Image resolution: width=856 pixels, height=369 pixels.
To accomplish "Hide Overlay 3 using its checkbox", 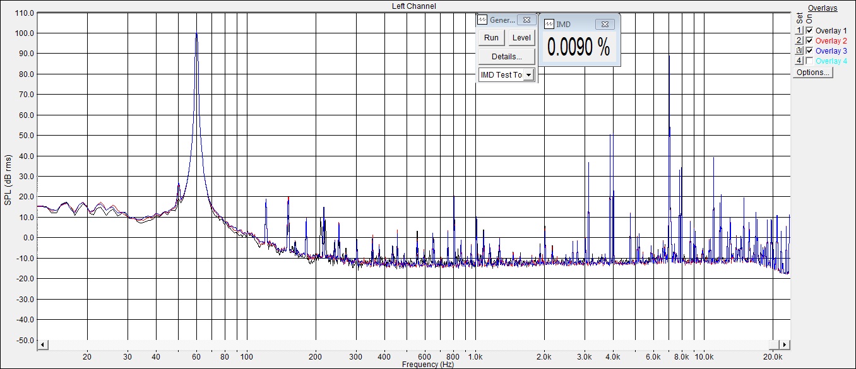I will pyautogui.click(x=809, y=50).
